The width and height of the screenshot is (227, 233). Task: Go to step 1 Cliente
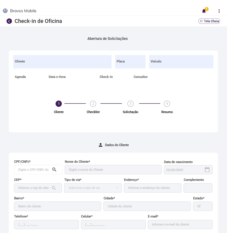[x=59, y=104]
